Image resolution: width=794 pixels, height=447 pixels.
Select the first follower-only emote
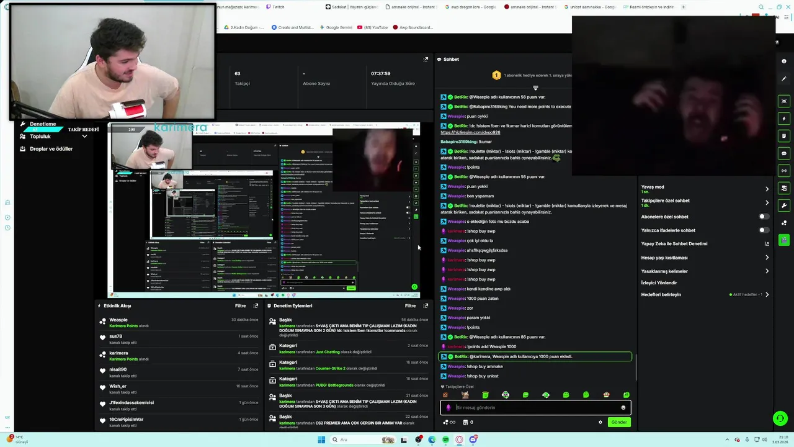click(x=445, y=395)
